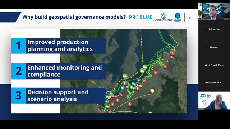
Task: Click slide title 'Why build geospatial governance models?'
Action: click(x=74, y=17)
